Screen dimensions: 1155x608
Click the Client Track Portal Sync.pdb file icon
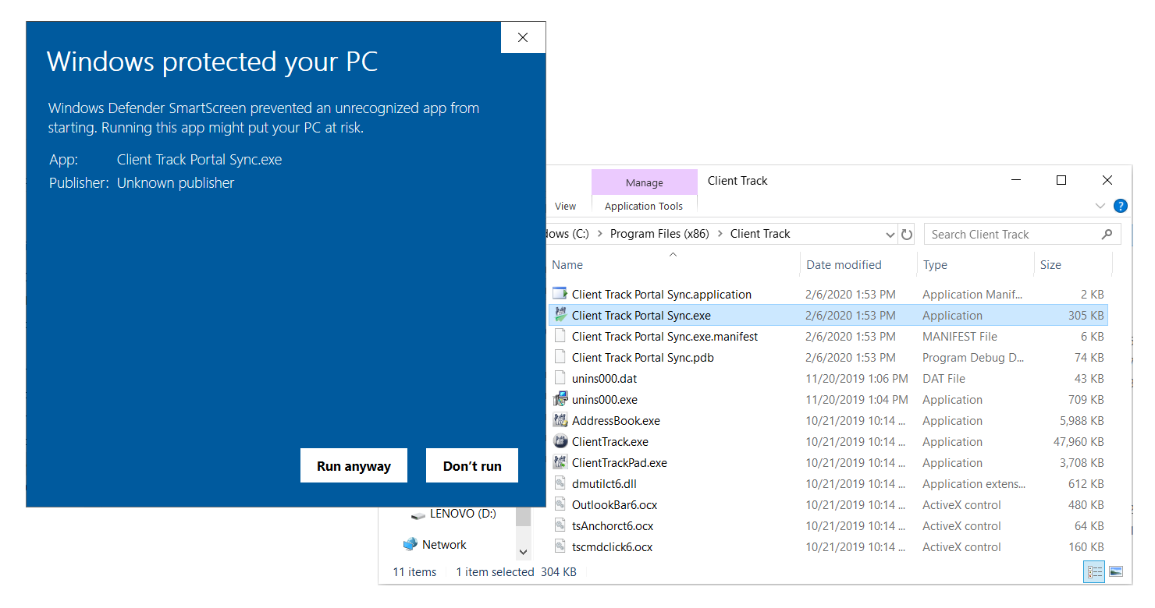click(560, 357)
